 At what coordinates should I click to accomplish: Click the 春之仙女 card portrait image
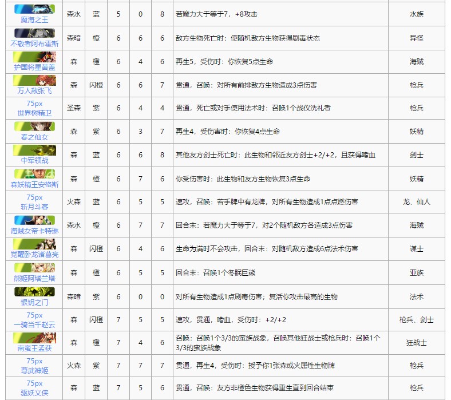click(x=34, y=126)
